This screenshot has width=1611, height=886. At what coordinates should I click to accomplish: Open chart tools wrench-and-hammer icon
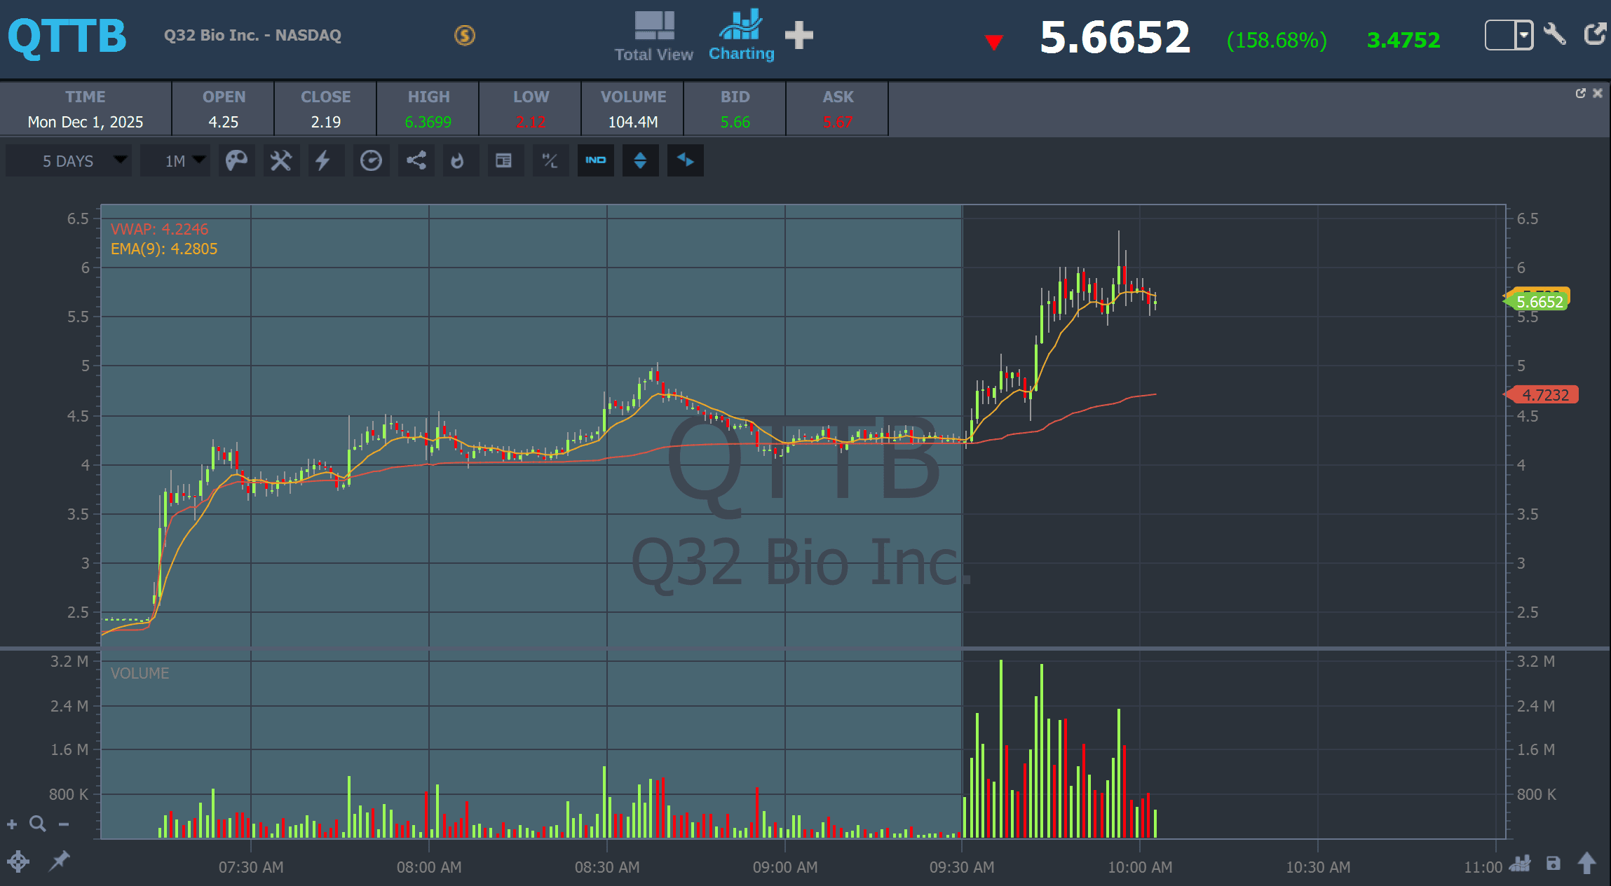(x=281, y=161)
